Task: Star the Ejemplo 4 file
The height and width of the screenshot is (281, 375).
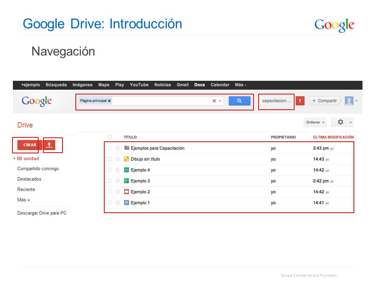Action: click(x=118, y=170)
